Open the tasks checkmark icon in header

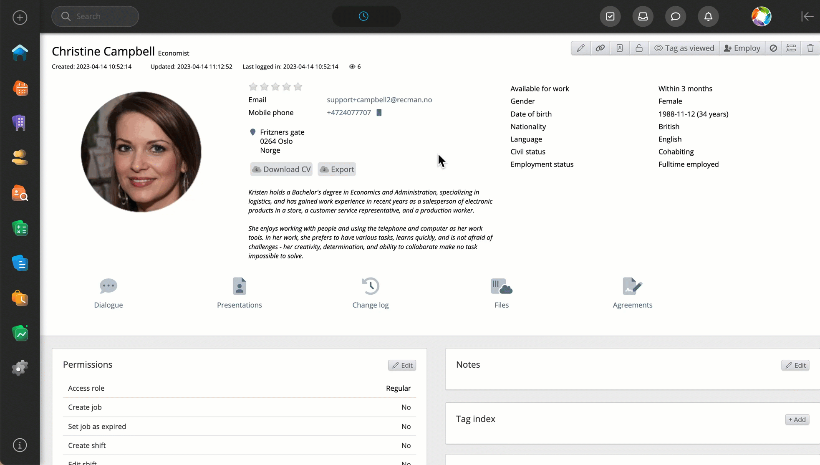pos(610,16)
